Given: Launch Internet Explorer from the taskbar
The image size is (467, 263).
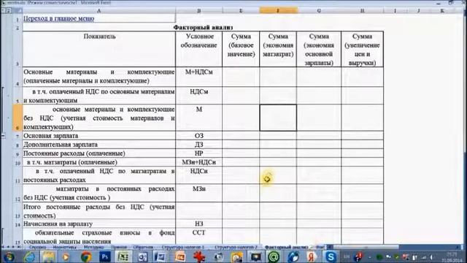Looking at the screenshot, I should pos(29,256).
